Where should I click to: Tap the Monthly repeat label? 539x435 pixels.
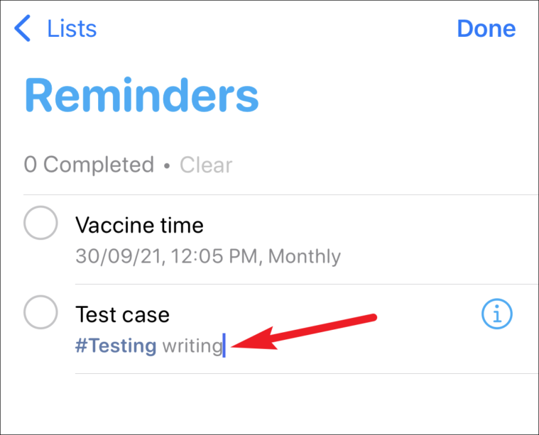click(304, 256)
